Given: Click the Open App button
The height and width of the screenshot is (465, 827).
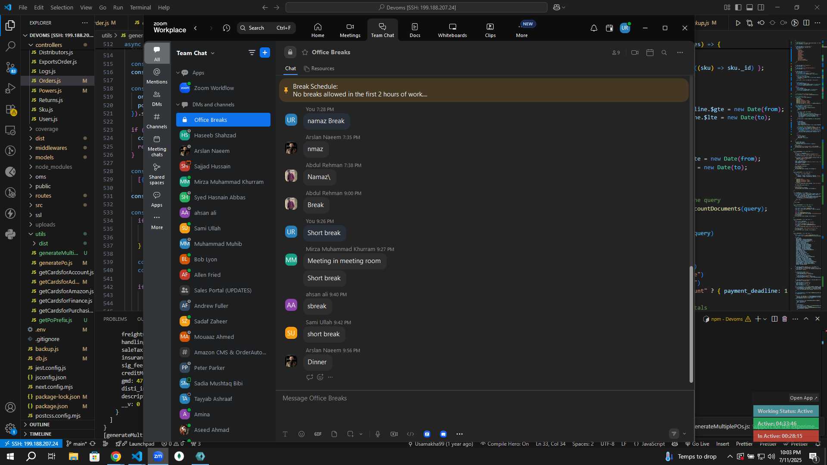Looking at the screenshot, I should 803,398.
